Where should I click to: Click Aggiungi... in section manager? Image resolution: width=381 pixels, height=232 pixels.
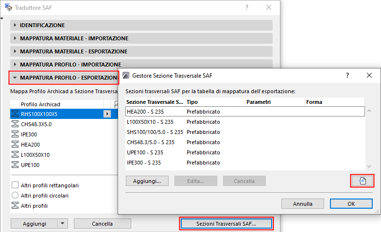click(x=147, y=181)
